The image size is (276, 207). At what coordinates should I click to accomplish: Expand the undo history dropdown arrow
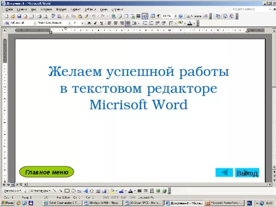click(x=98, y=16)
